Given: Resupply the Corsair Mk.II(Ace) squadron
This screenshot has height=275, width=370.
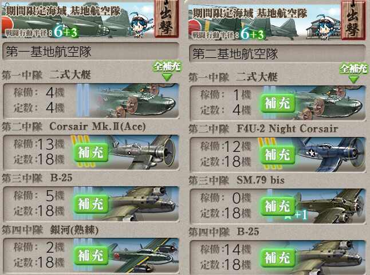Looking at the screenshot, I should click(x=91, y=152).
